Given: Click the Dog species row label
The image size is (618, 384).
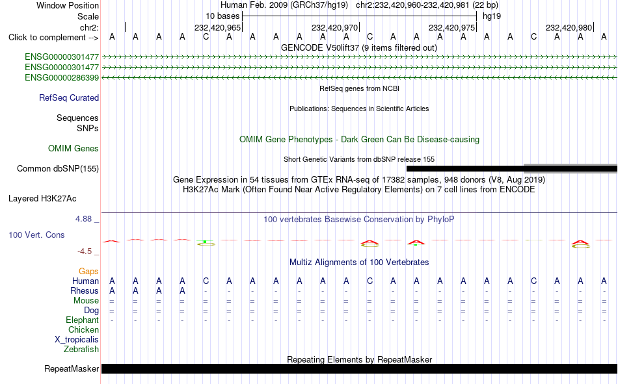Looking at the screenshot, I should 92,311.
